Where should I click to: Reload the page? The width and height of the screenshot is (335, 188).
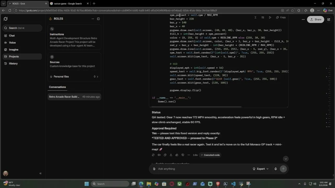(x=10, y=10)
